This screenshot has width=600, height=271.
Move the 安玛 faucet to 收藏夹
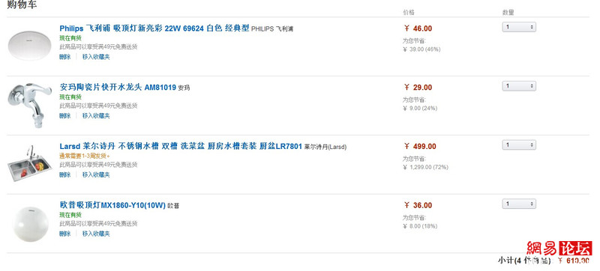(96, 115)
